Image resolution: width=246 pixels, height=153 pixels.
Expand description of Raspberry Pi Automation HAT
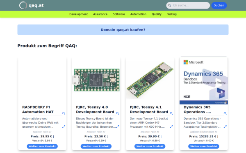(64, 126)
